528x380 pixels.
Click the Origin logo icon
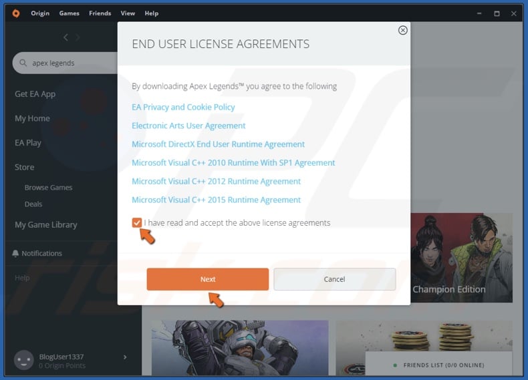pos(16,13)
